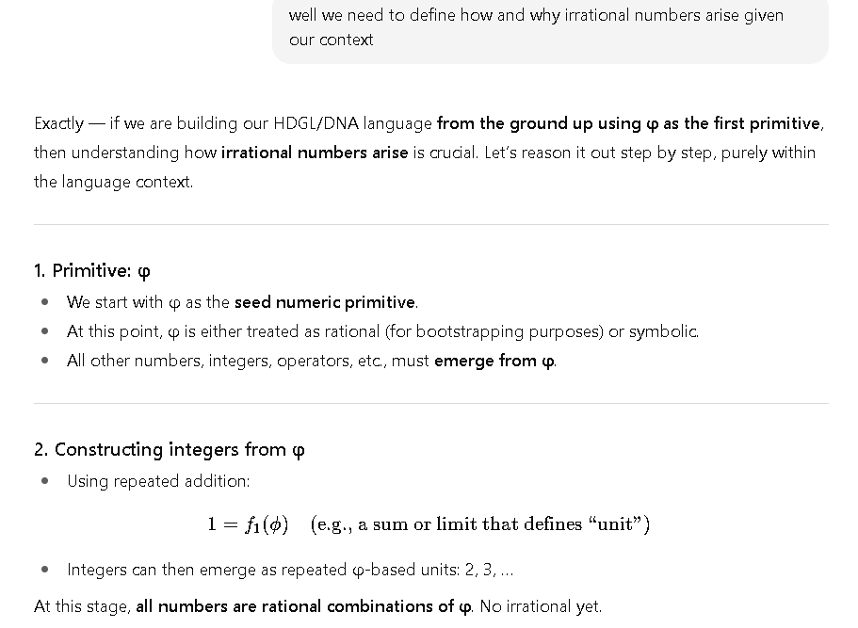Click the sentence "No irrational yet."
The image size is (858, 628).
[541, 606]
